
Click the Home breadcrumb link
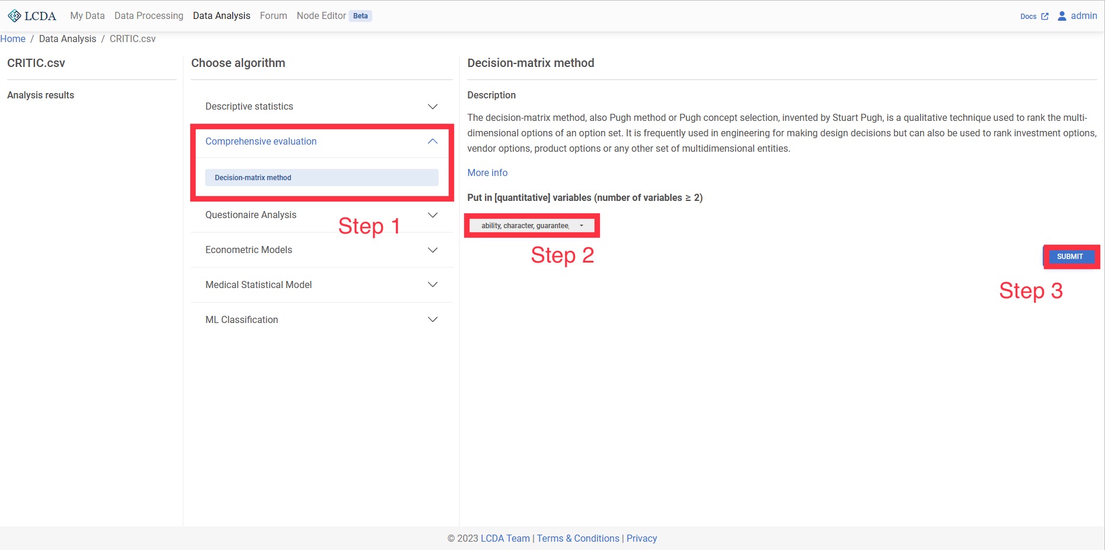pos(13,39)
